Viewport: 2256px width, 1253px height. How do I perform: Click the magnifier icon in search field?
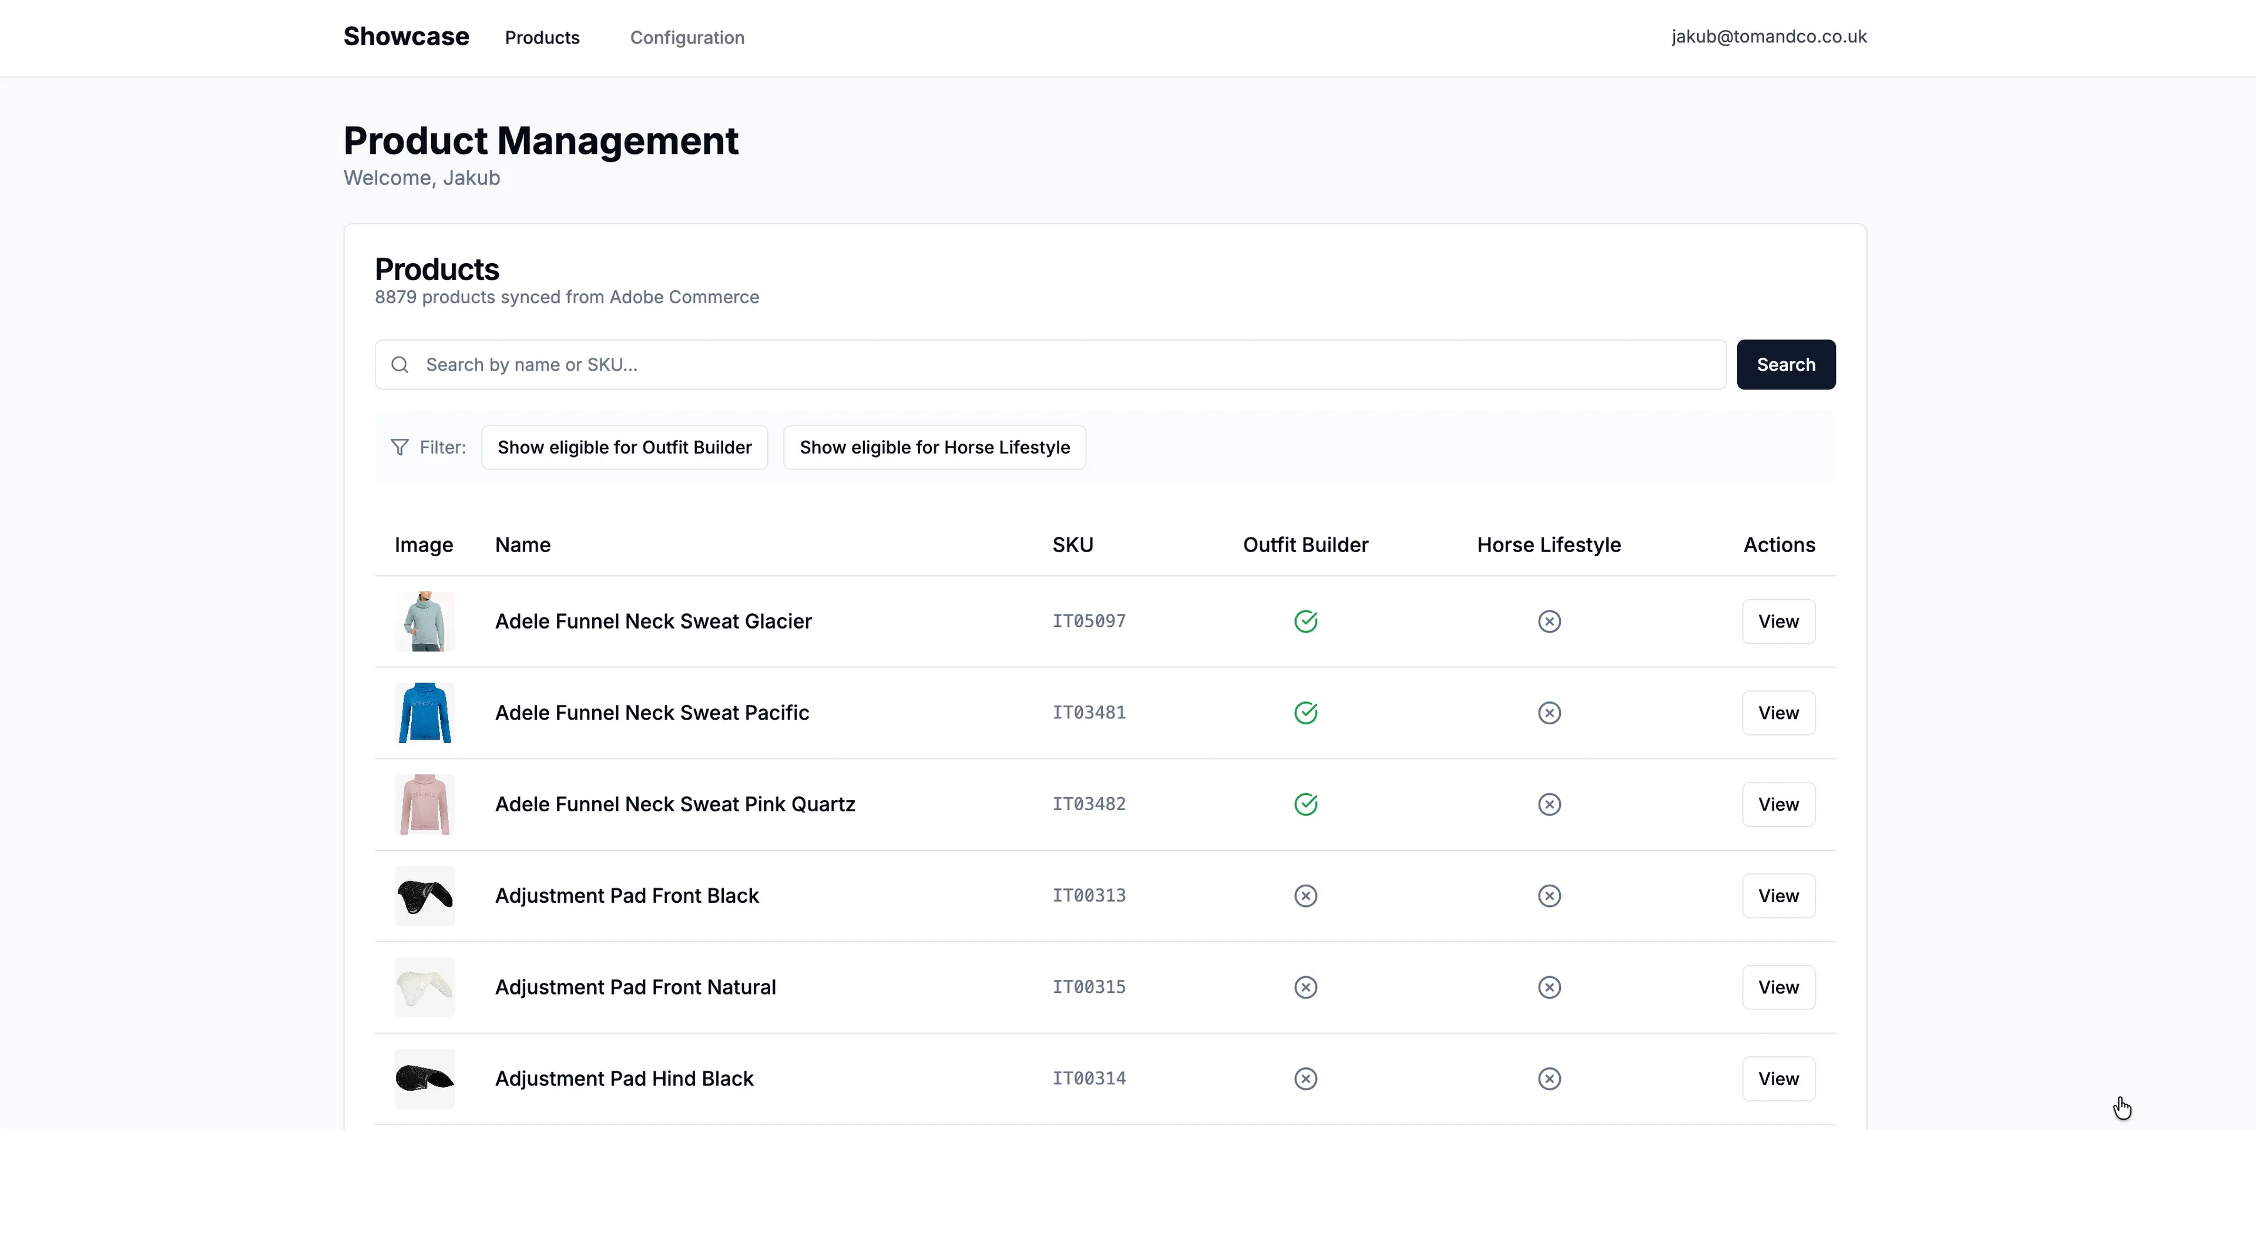pyautogui.click(x=399, y=364)
